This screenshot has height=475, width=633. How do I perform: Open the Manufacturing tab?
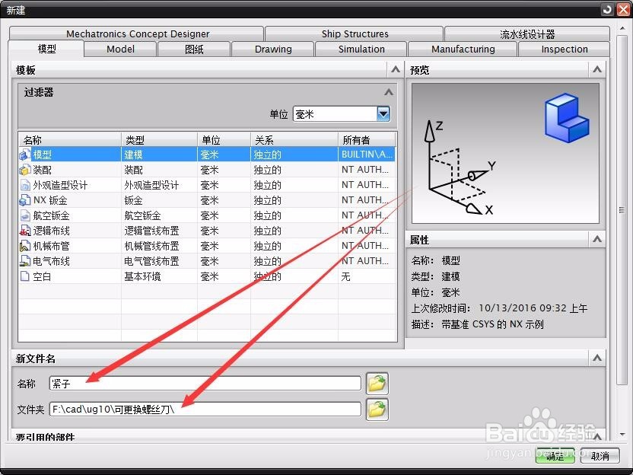coord(463,49)
